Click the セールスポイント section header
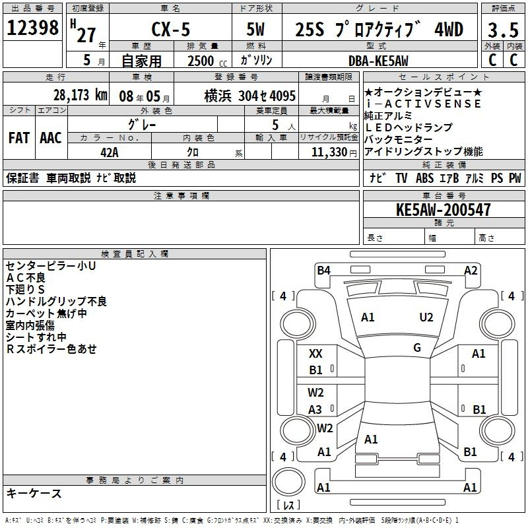528x528 pixels. 444,77
